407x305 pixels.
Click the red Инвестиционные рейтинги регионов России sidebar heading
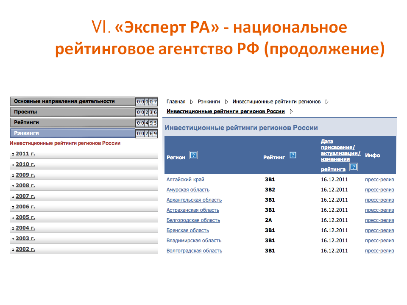[65, 143]
